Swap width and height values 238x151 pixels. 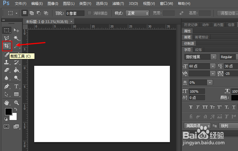[x=181, y=13]
